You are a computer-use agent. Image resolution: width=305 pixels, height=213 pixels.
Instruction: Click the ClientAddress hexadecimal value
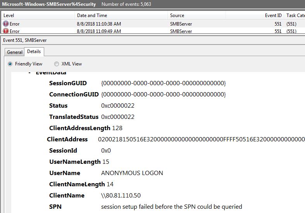point(202,139)
